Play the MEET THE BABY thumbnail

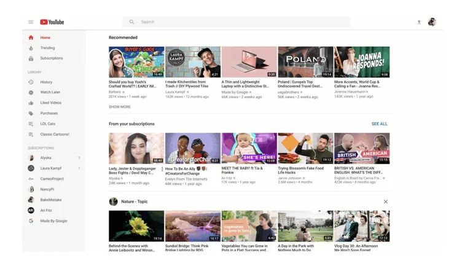(x=249, y=149)
